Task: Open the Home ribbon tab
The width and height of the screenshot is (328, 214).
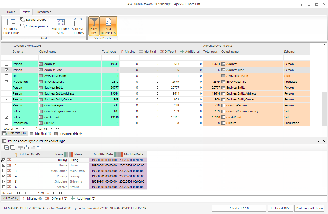Action: [x=11, y=12]
